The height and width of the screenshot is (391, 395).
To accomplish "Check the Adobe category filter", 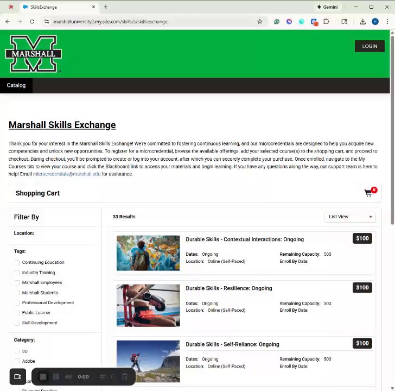I will click(17, 361).
